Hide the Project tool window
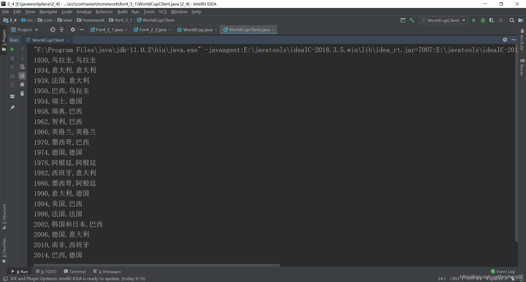This screenshot has width=526, height=282. click(x=82, y=30)
